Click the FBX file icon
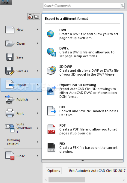Image resolution: width=127 pixels, height=183 pixels. tap(51, 147)
